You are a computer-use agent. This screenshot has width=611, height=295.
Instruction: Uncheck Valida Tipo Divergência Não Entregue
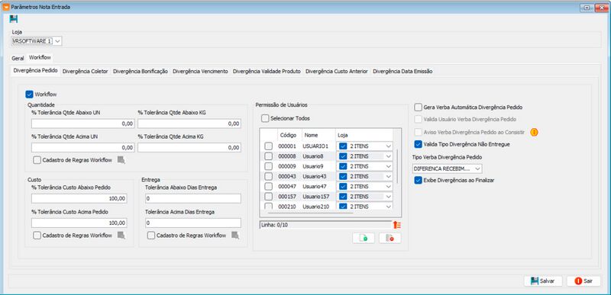pyautogui.click(x=418, y=144)
